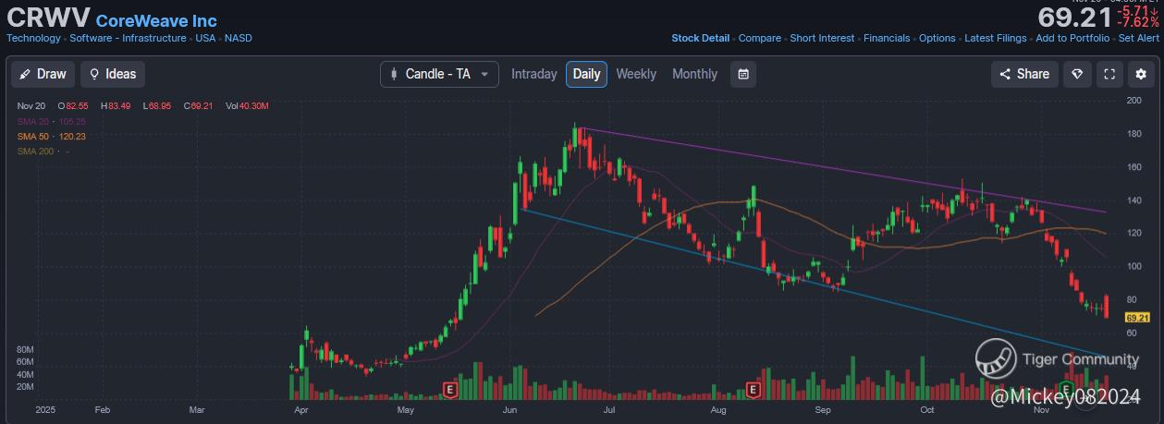Screen dimensions: 1164x424
Task: Click the O 82.55 open readout
Action: 73,106
